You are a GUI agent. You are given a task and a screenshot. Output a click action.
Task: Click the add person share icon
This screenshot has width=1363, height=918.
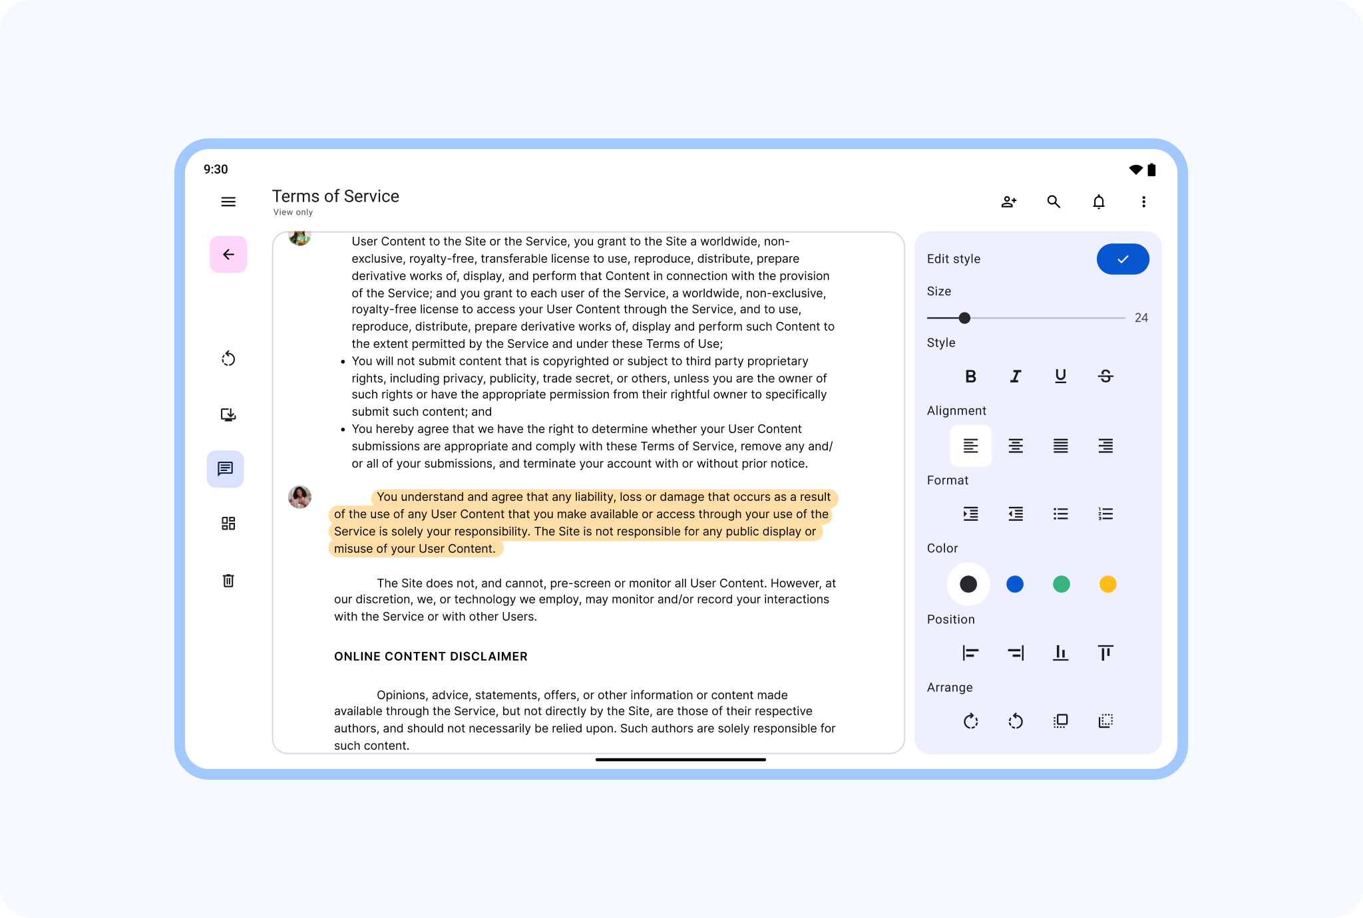(1009, 202)
